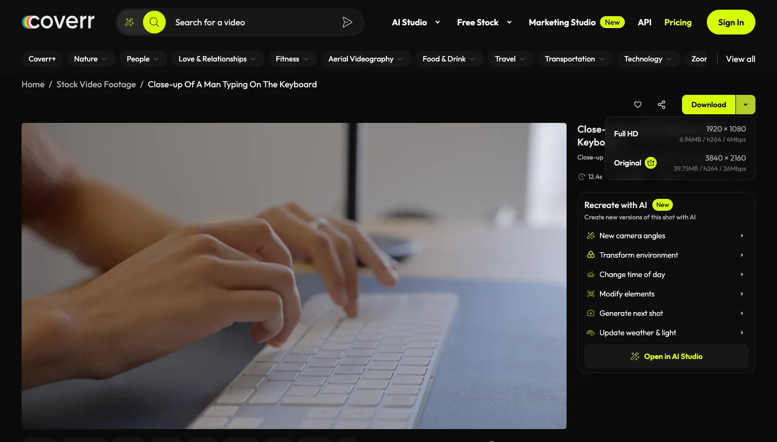Click the Sign In button
The width and height of the screenshot is (777, 442).
tap(731, 22)
